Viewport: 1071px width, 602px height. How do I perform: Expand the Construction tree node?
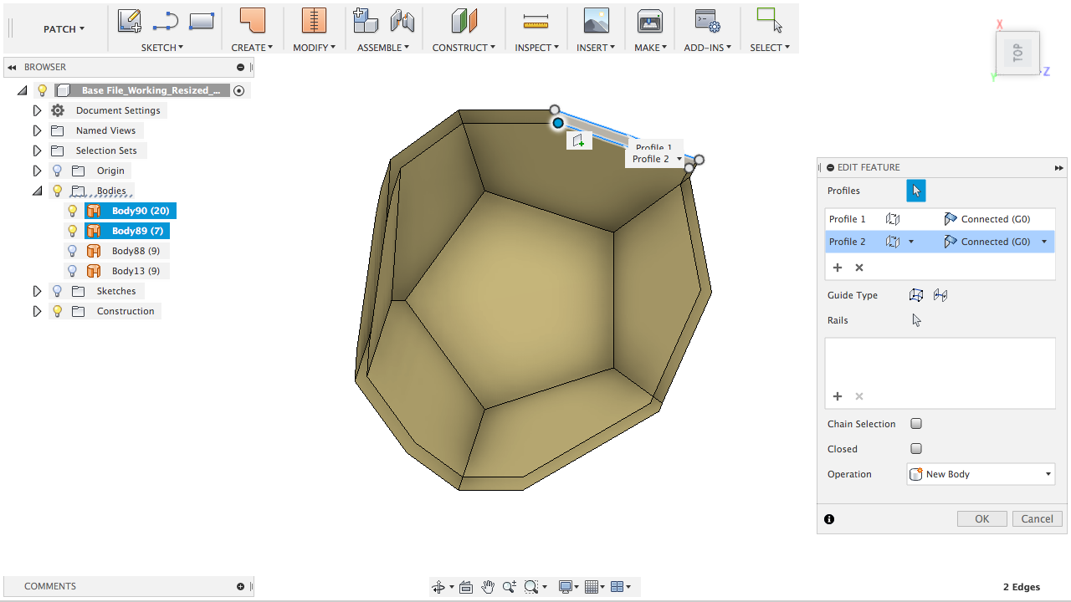[37, 311]
